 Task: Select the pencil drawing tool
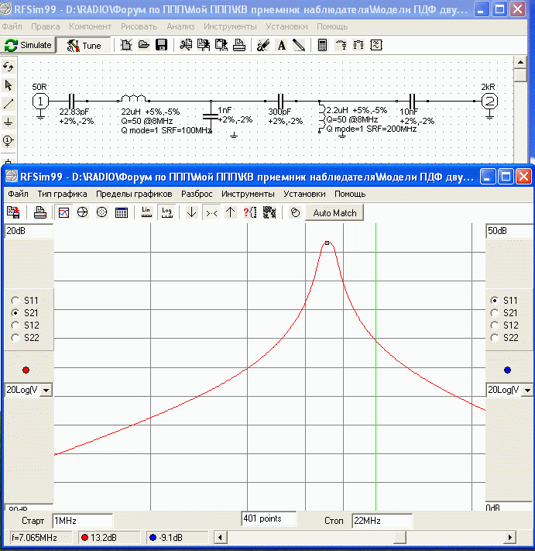click(299, 45)
